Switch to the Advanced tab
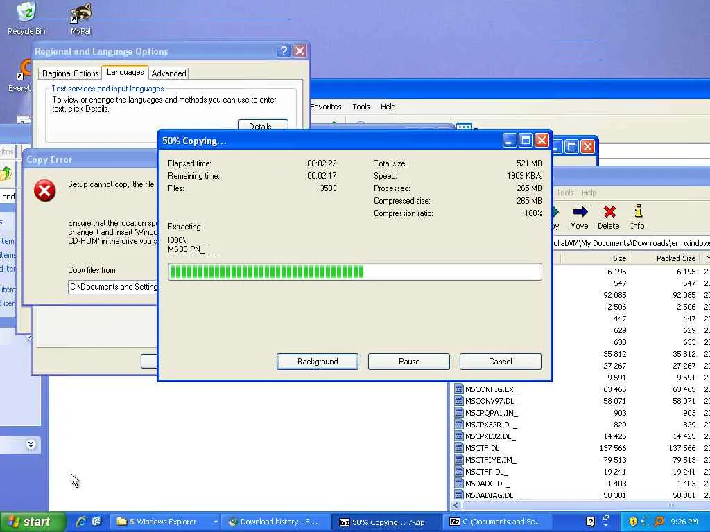Viewport: 710px width, 532px height. point(168,73)
